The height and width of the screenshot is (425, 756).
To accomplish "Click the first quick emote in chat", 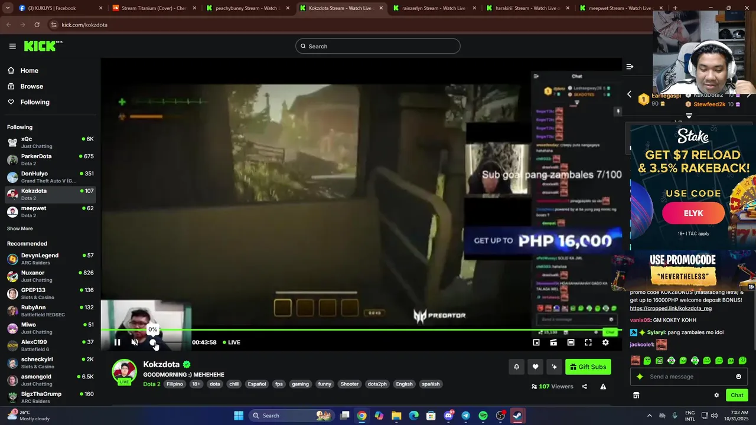I will [x=636, y=361].
